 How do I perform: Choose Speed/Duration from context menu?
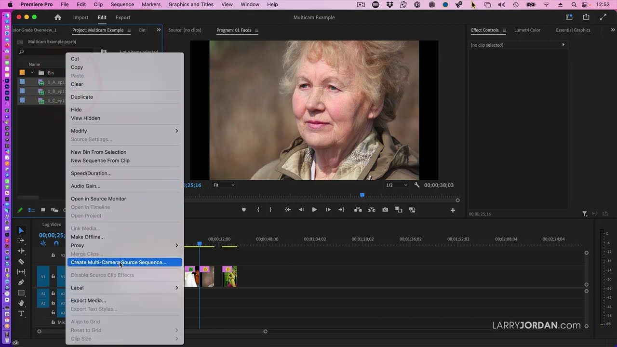coord(124,173)
